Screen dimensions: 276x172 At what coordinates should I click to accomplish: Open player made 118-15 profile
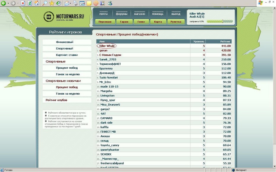[x=109, y=86]
